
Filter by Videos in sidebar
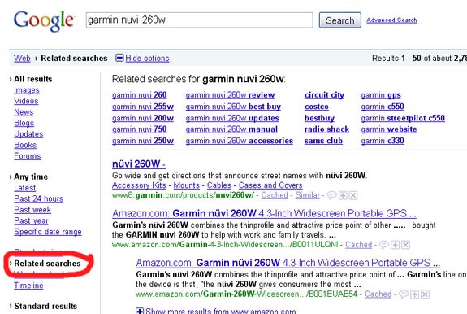26,101
